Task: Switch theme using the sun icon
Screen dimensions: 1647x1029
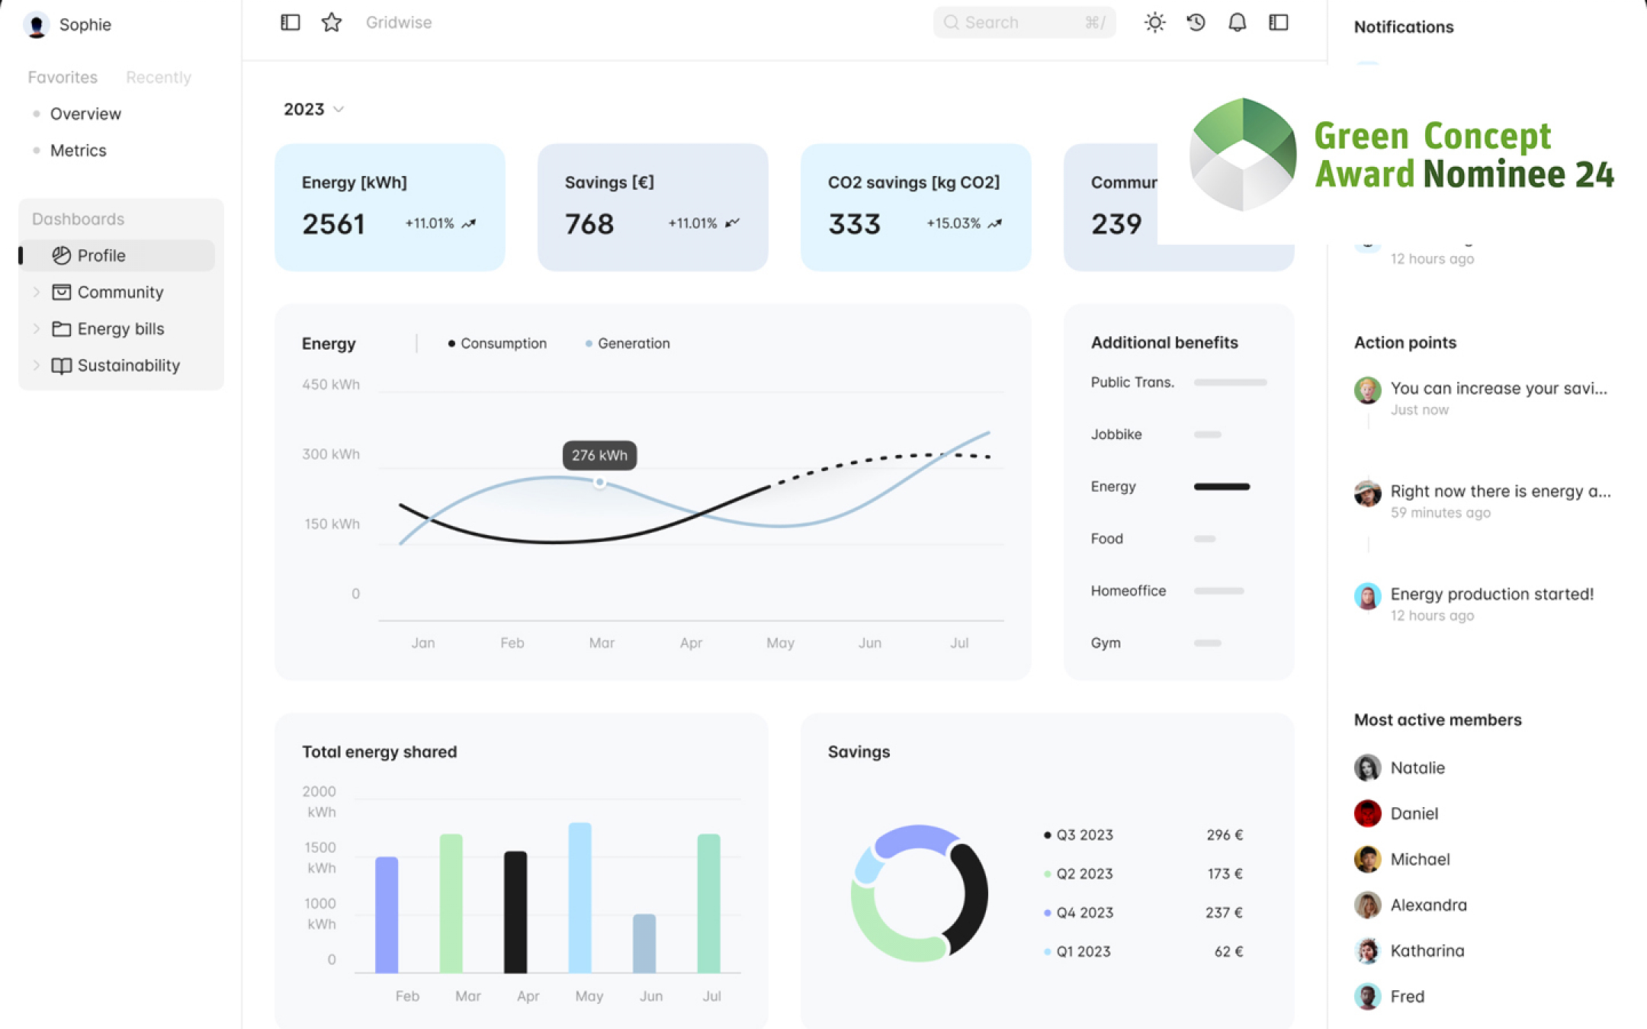Action: 1154,22
